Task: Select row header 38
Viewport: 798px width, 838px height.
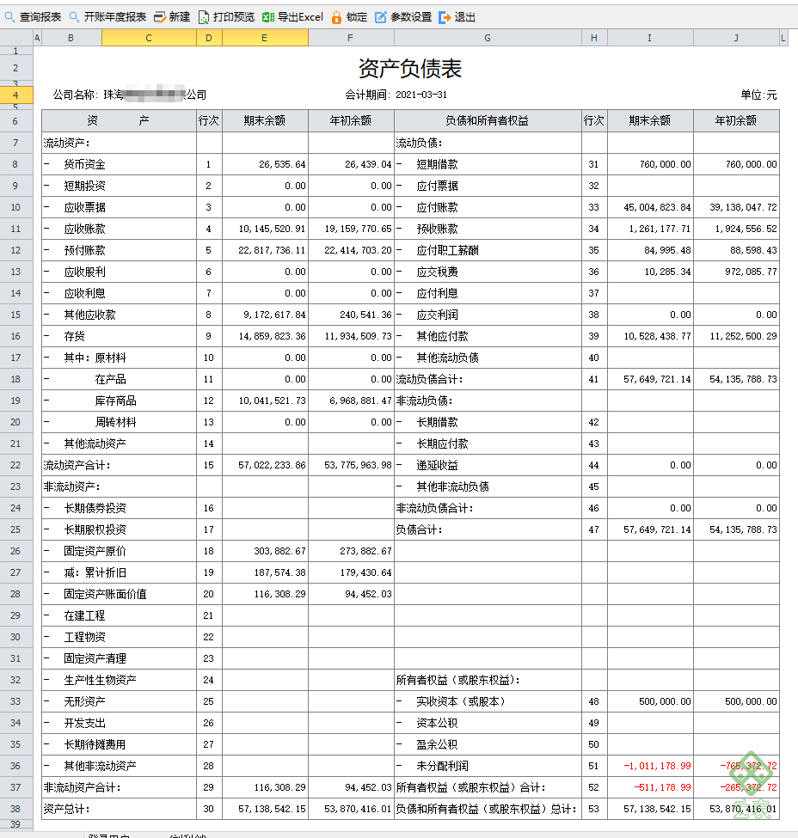Action: [x=16, y=809]
